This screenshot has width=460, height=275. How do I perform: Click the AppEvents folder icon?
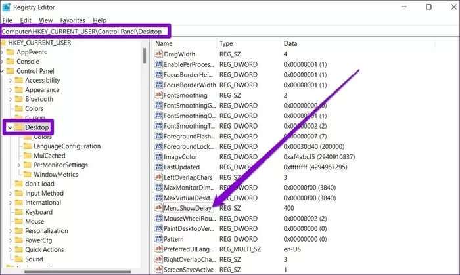pyautogui.click(x=11, y=52)
